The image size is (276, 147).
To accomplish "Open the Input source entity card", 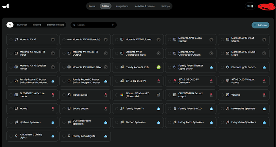I will [85, 95].
